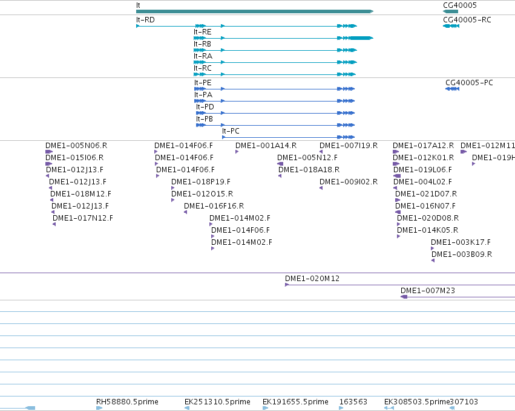
Task: Select protein lt-PA label
Action: (203, 95)
